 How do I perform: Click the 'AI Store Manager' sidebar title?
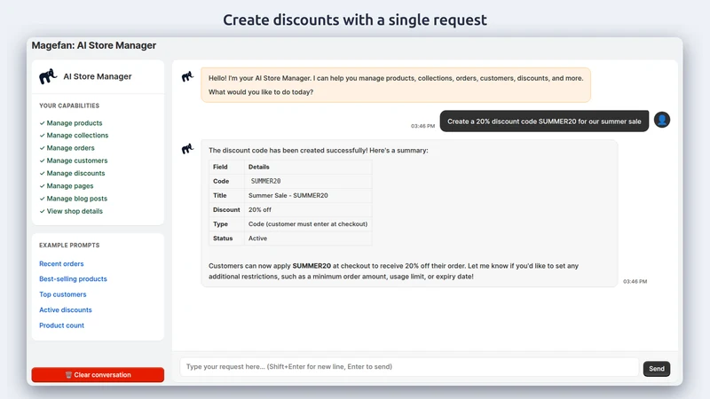pyautogui.click(x=98, y=76)
